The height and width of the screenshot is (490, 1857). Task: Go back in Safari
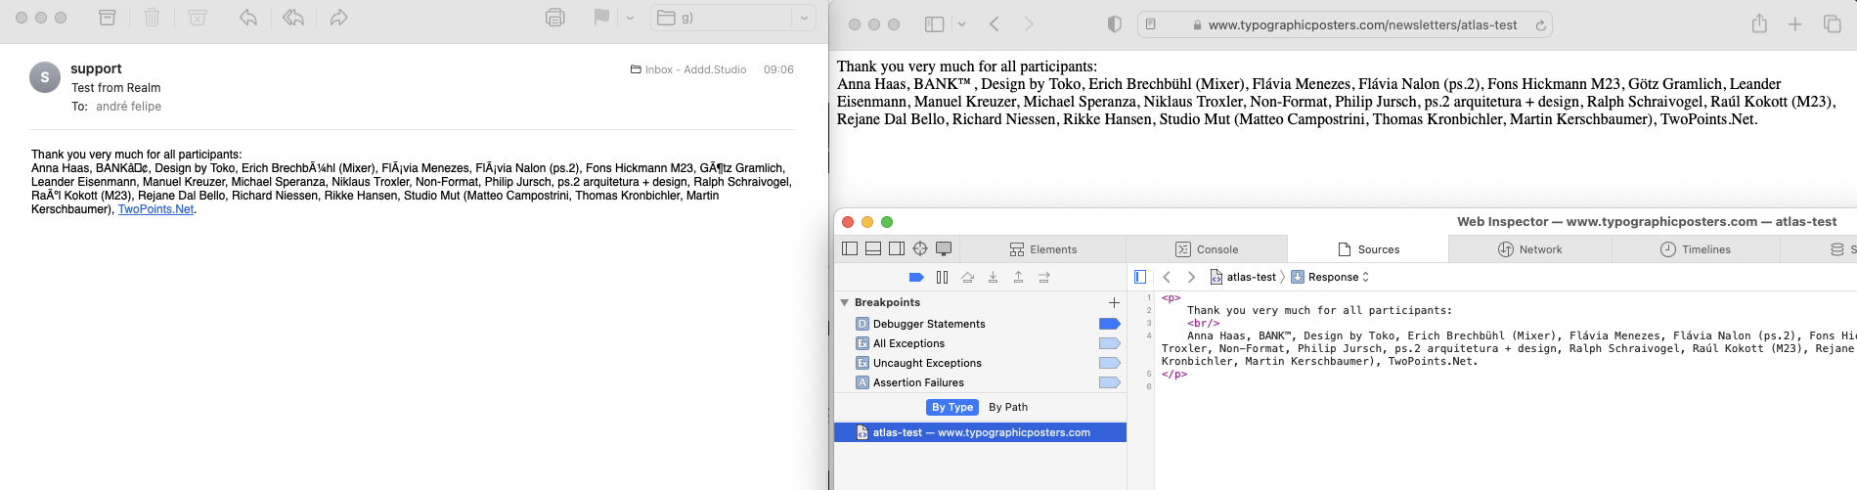(995, 24)
